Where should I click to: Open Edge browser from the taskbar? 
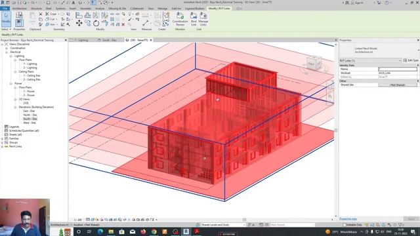(100, 231)
